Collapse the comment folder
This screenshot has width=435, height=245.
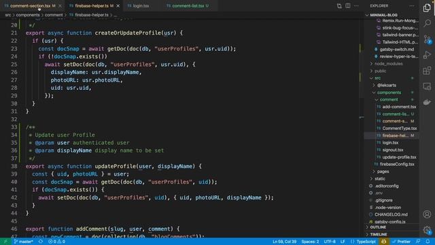tap(389, 99)
